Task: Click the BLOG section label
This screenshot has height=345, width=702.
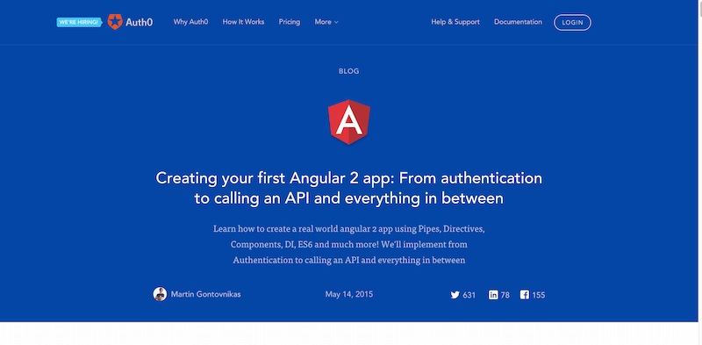Action: coord(348,71)
